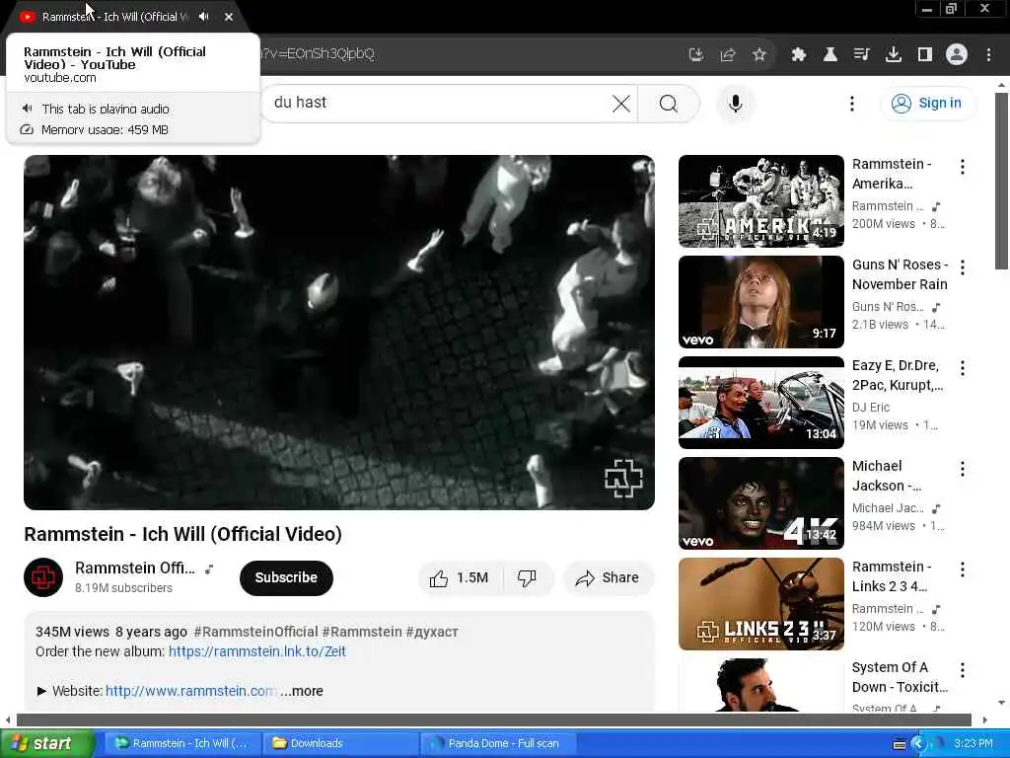Open YouTube settings three-dot menu

coord(851,103)
